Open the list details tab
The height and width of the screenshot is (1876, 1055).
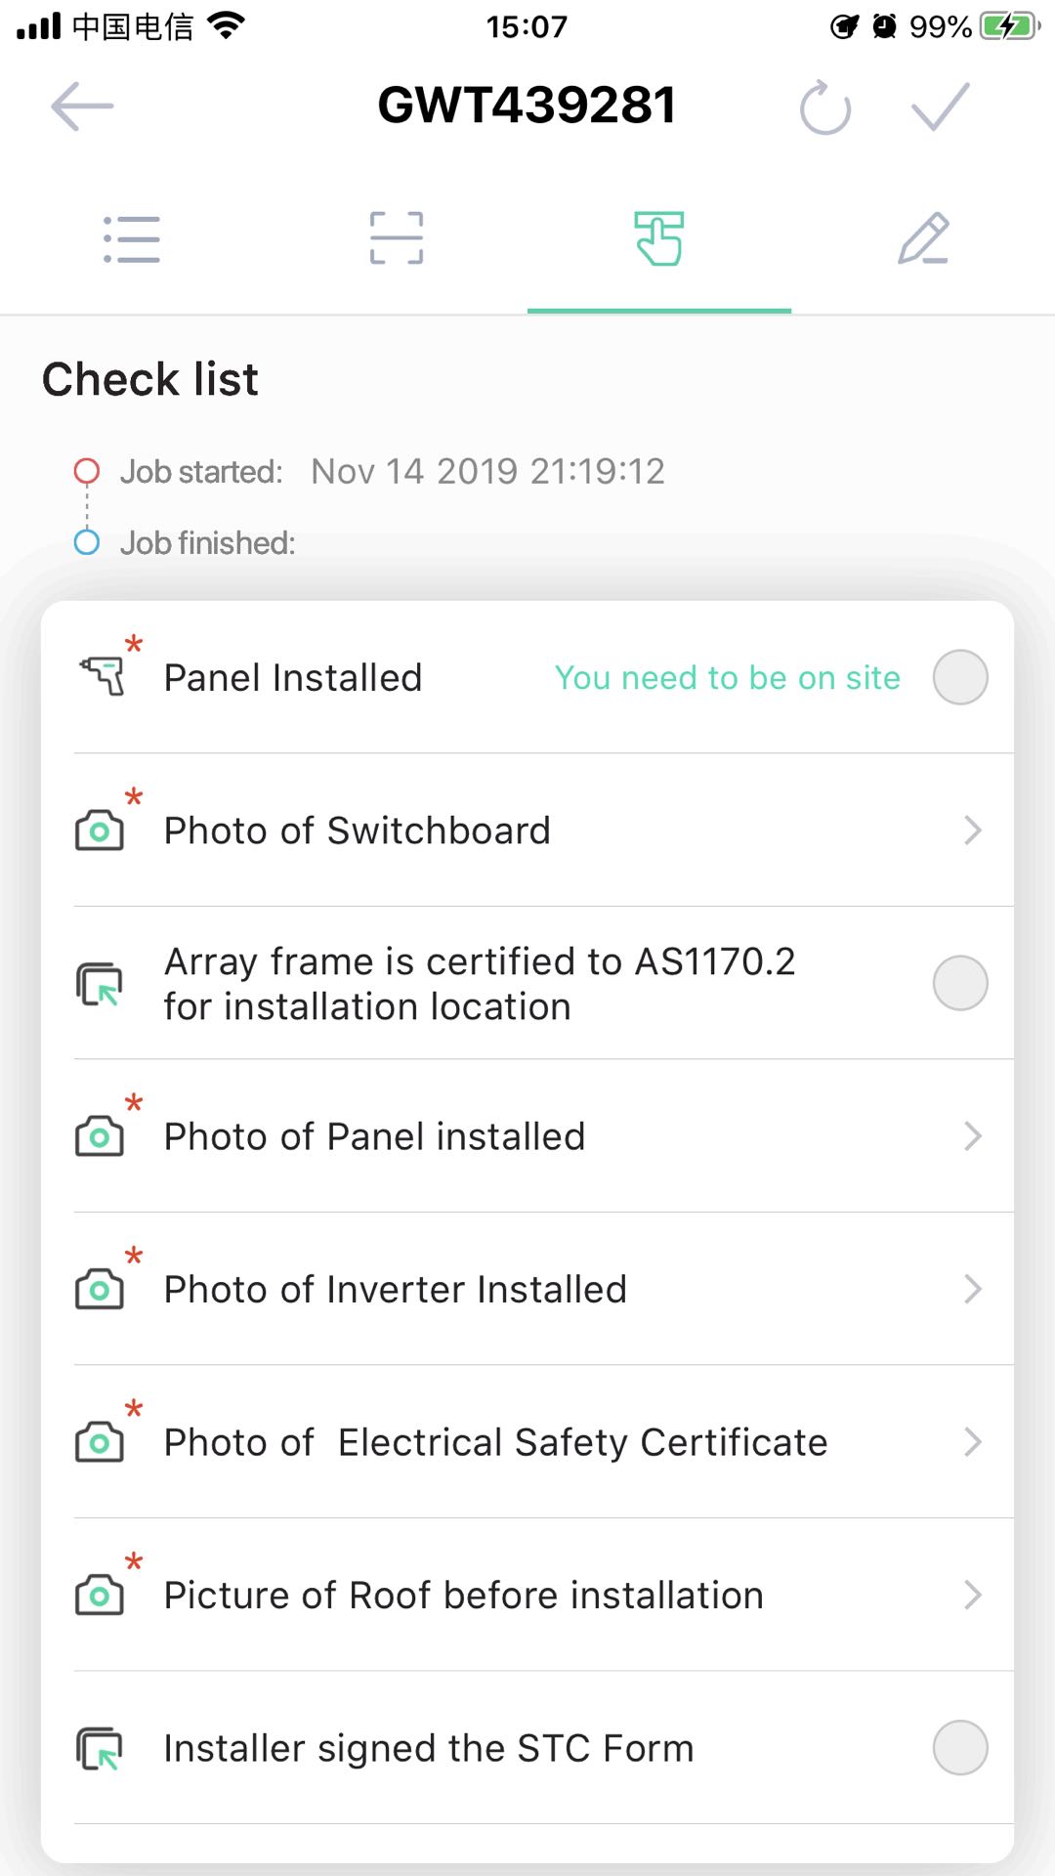coord(132,239)
